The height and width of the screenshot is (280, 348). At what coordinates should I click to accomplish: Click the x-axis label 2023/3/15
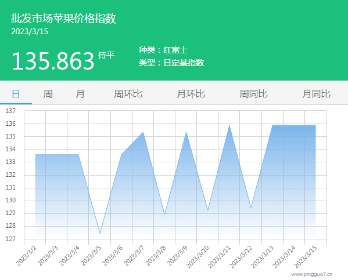point(306,256)
